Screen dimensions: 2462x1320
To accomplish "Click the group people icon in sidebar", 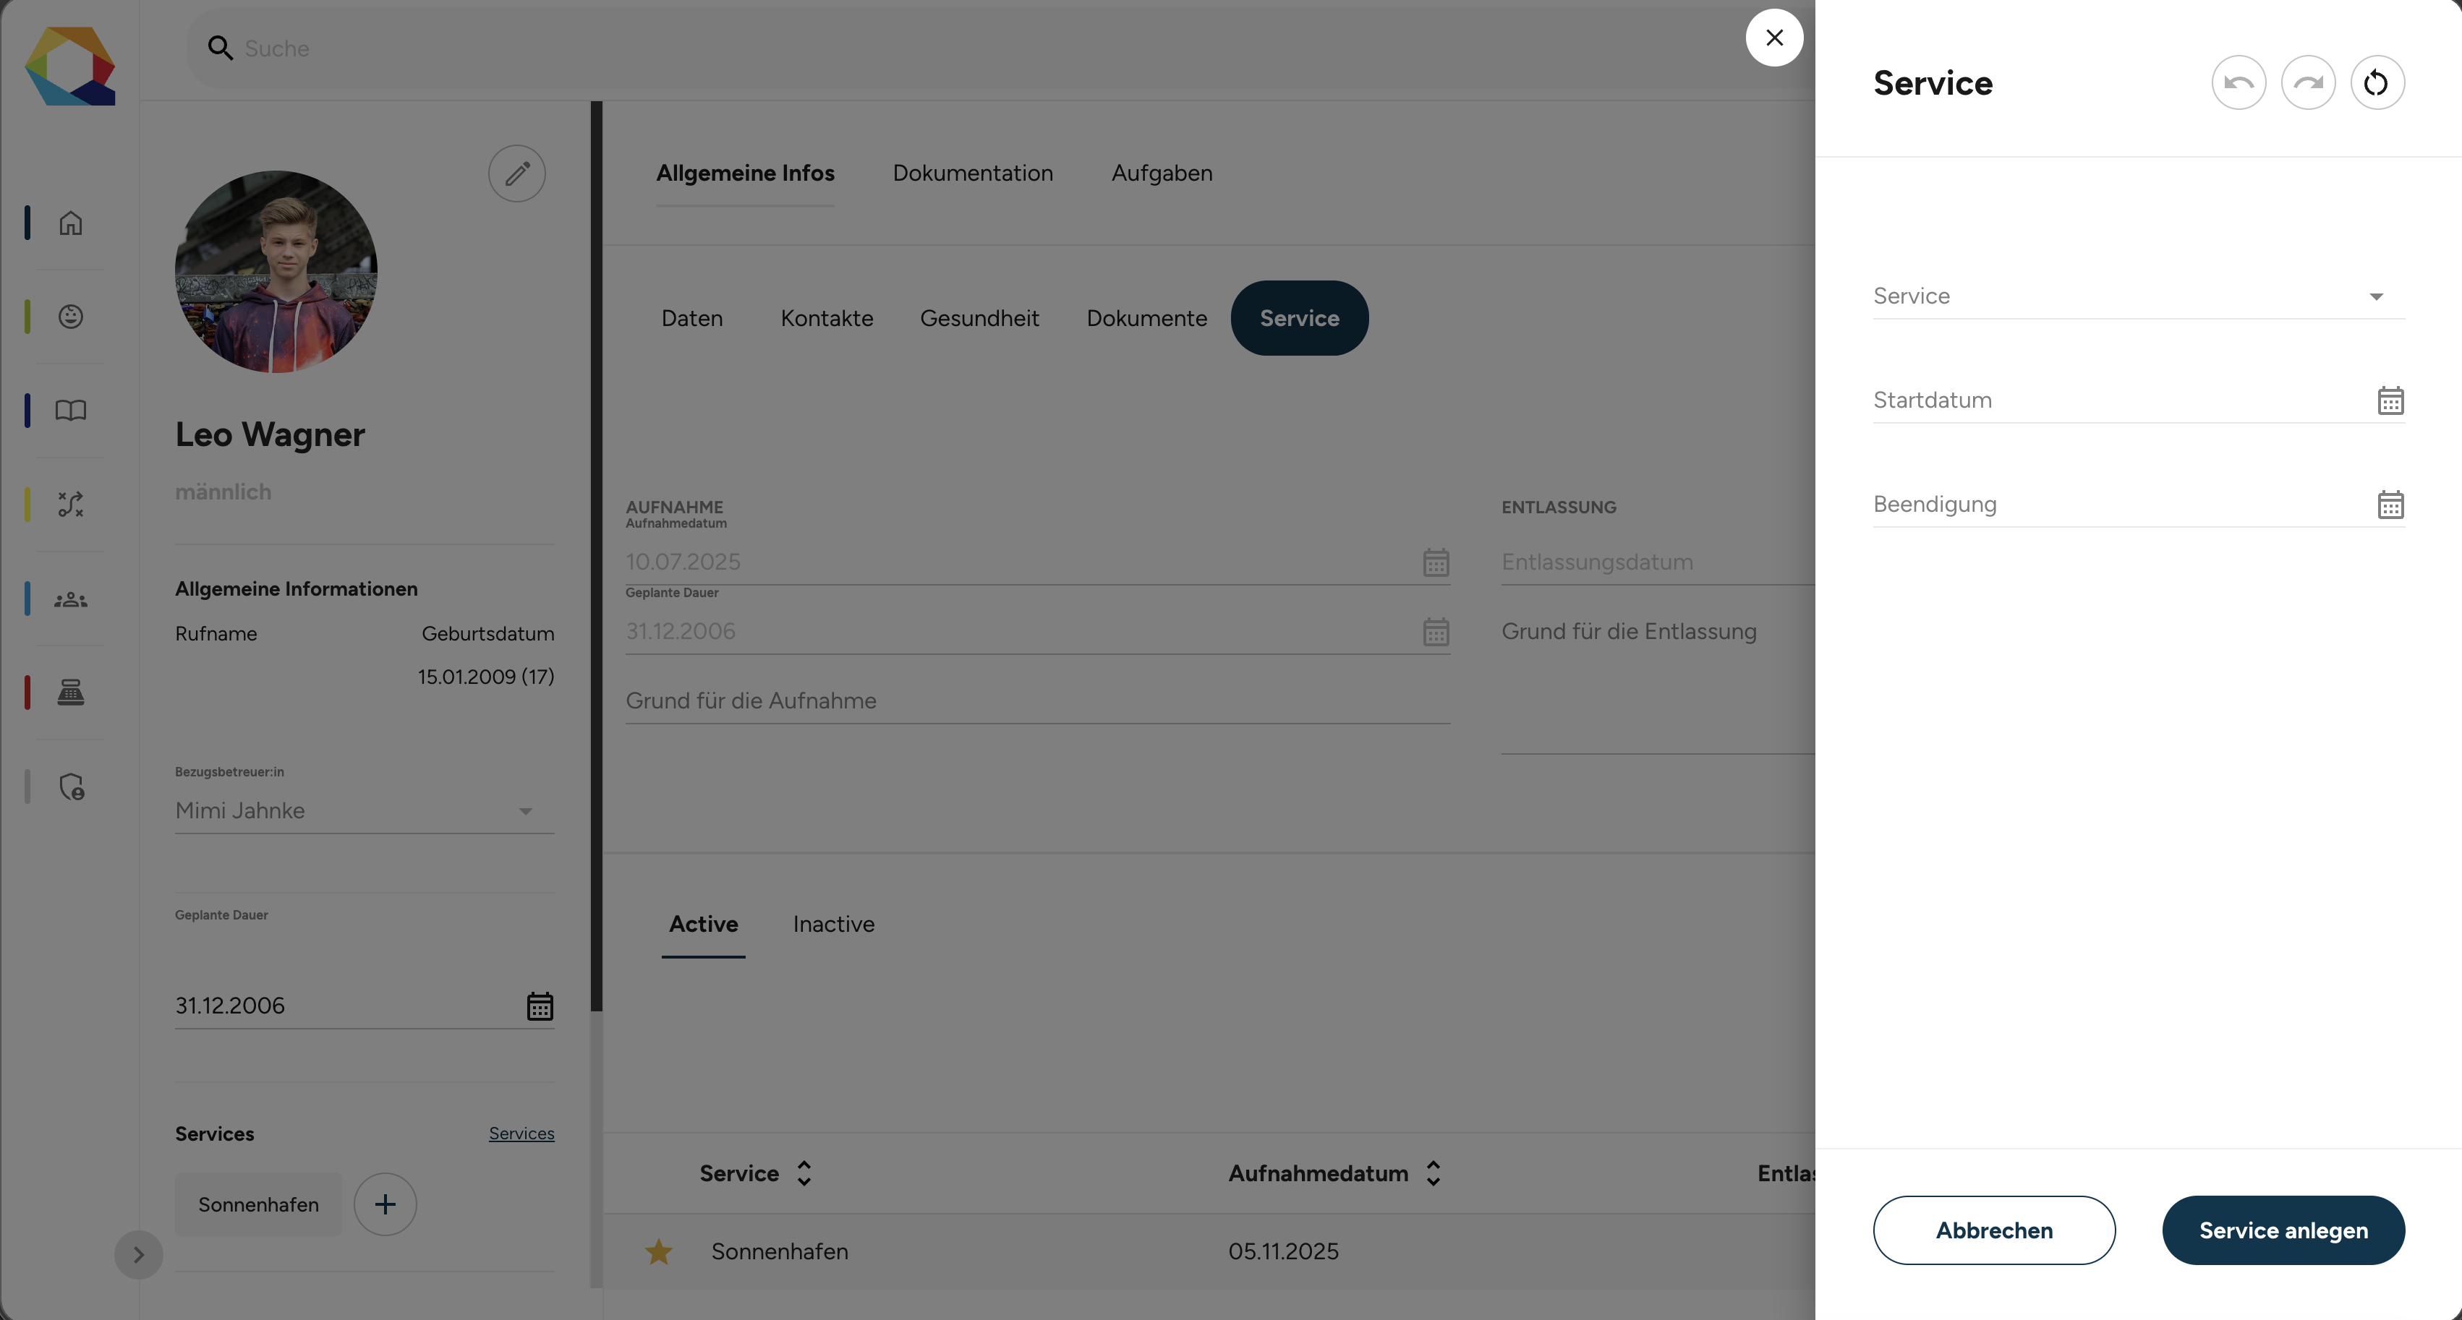I will pos(71,599).
